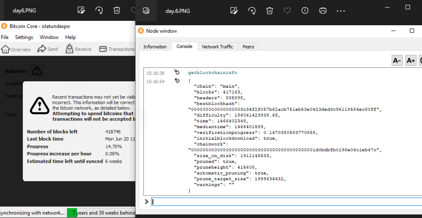The width and height of the screenshot is (422, 218).
Task: Click the Number of blocks left value 418746
Action: (x=113, y=132)
